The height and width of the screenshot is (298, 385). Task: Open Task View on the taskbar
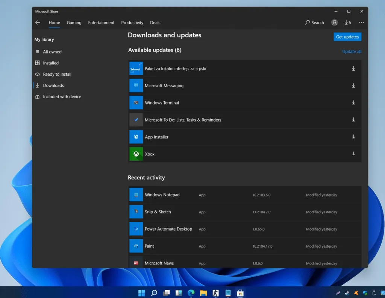pos(167,293)
